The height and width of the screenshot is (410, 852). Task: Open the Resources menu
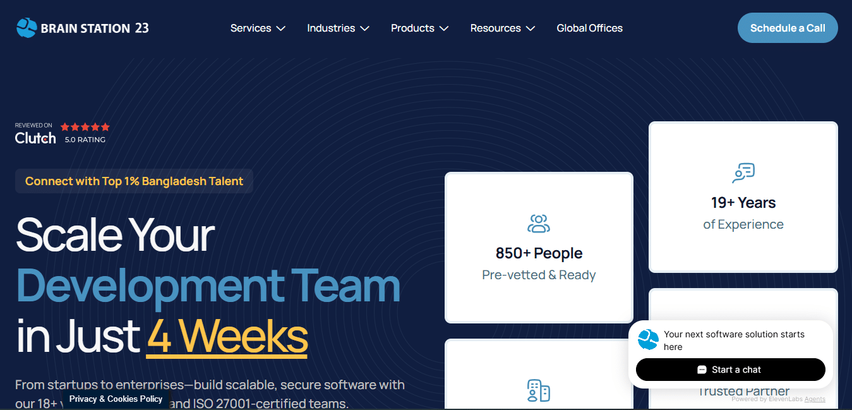(503, 28)
